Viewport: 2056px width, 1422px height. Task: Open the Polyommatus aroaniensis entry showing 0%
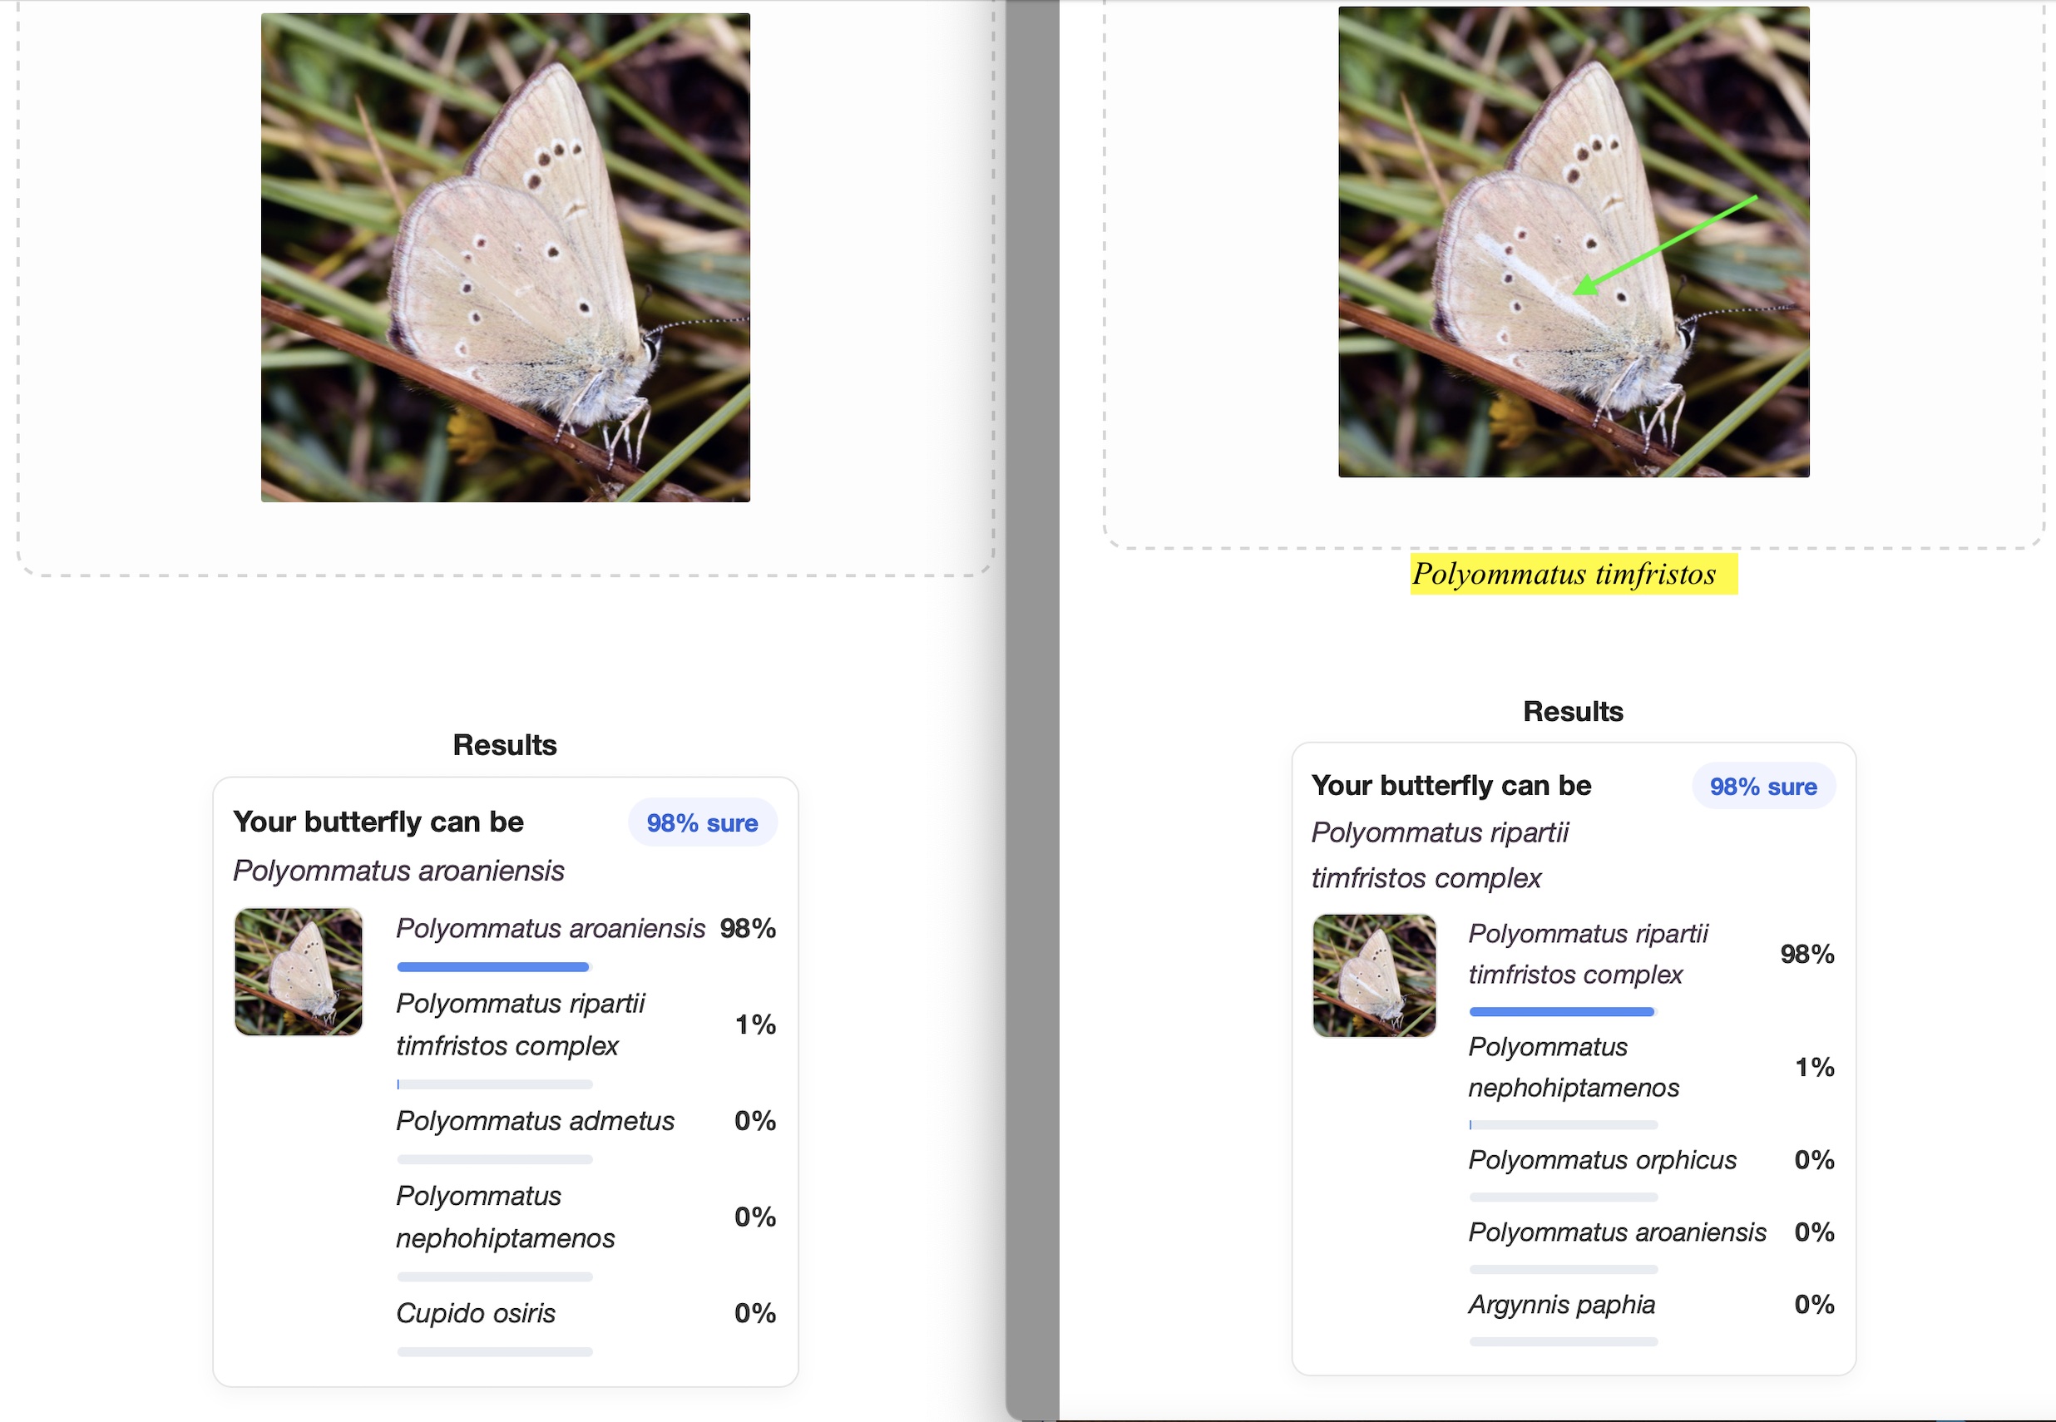point(1617,1232)
